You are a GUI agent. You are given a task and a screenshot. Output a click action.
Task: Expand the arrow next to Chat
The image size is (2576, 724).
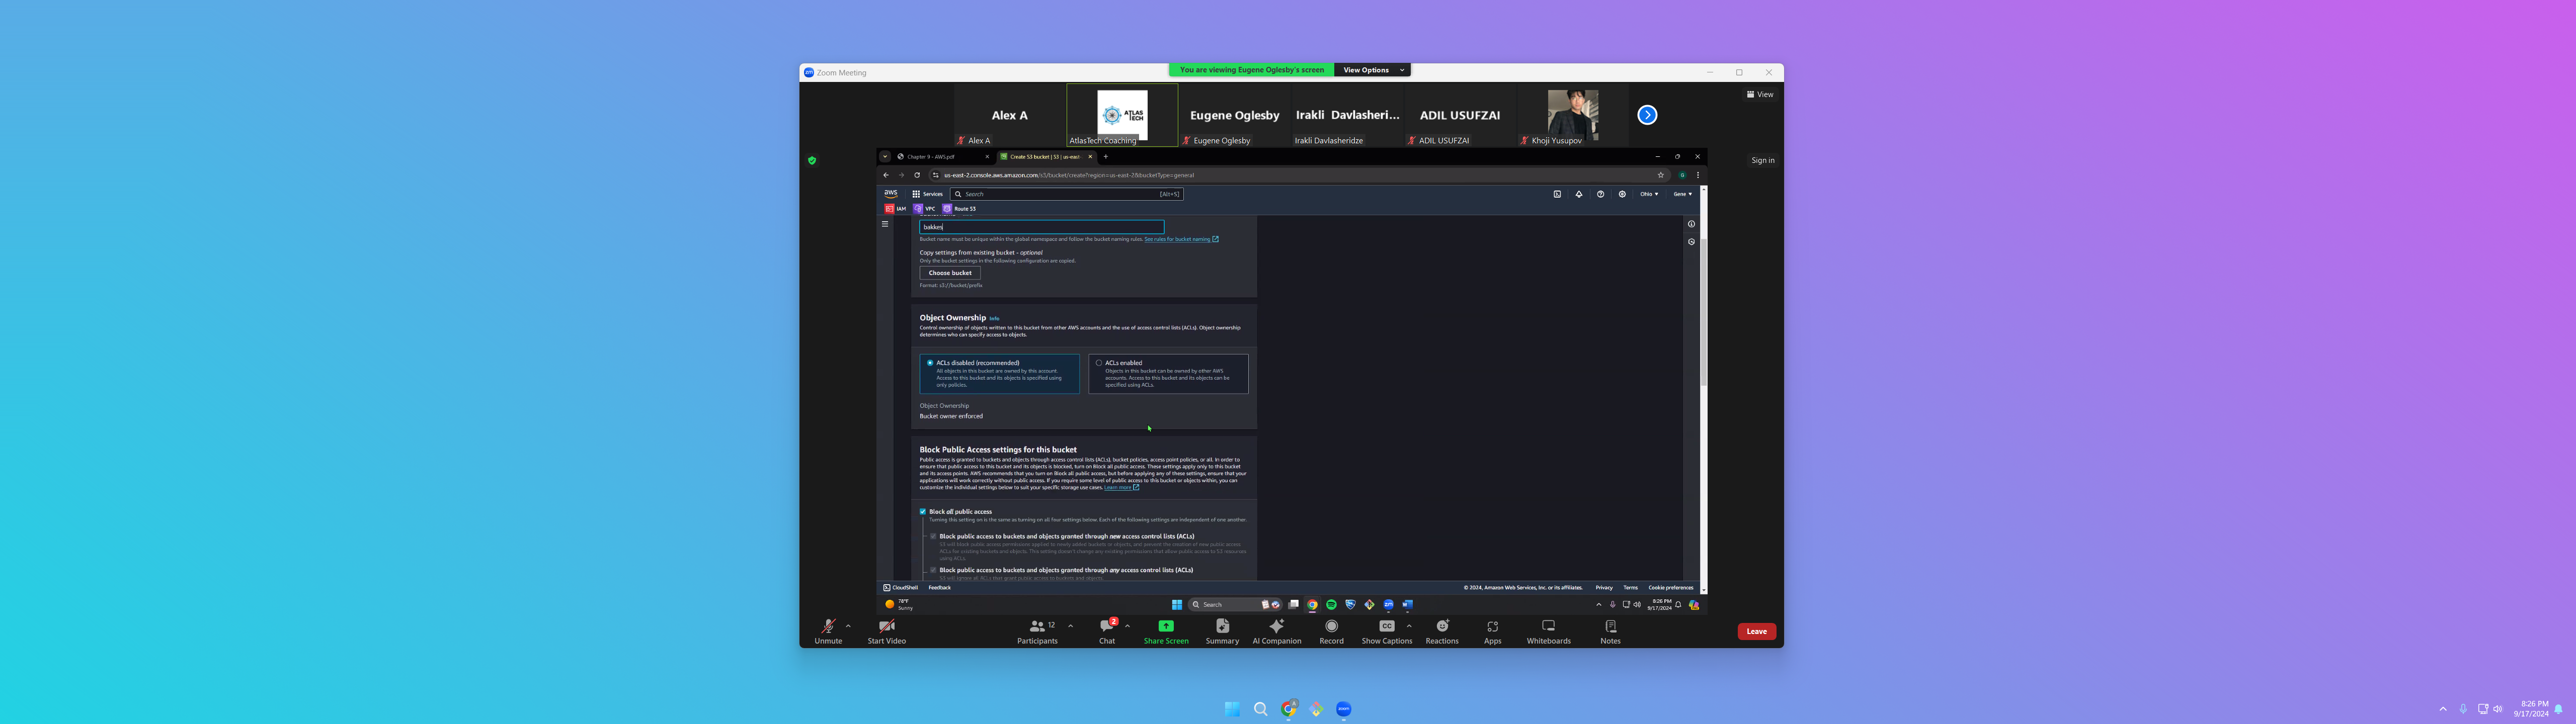coord(1127,626)
